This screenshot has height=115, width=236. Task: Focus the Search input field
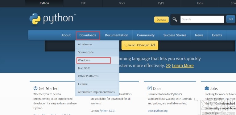(202, 19)
